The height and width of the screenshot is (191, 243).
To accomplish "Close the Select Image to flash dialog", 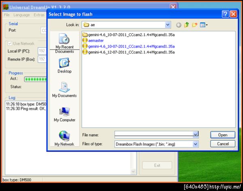I will coord(233,14).
